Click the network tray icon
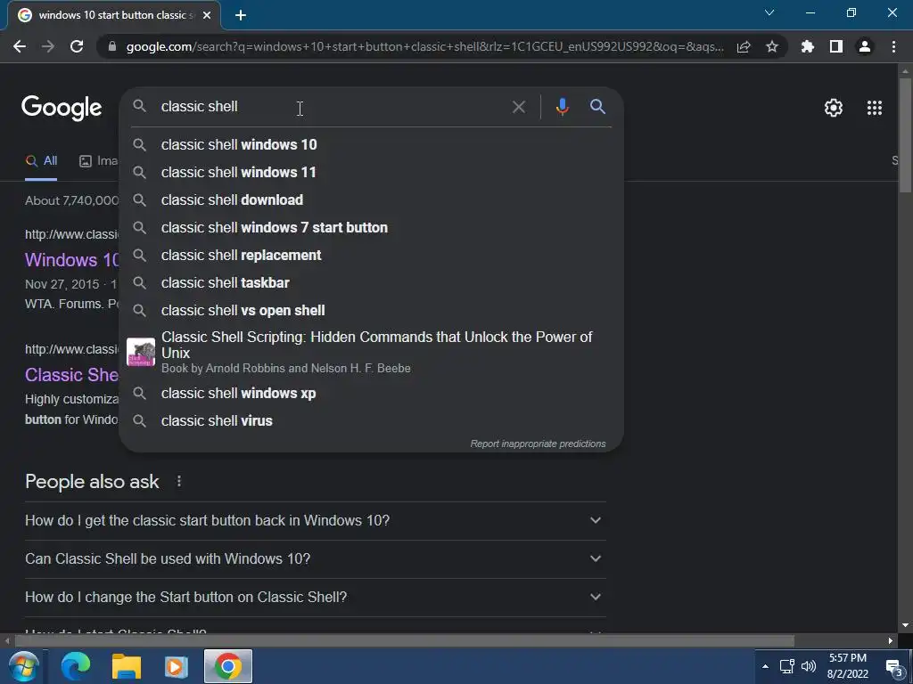This screenshot has width=913, height=684. point(786,666)
